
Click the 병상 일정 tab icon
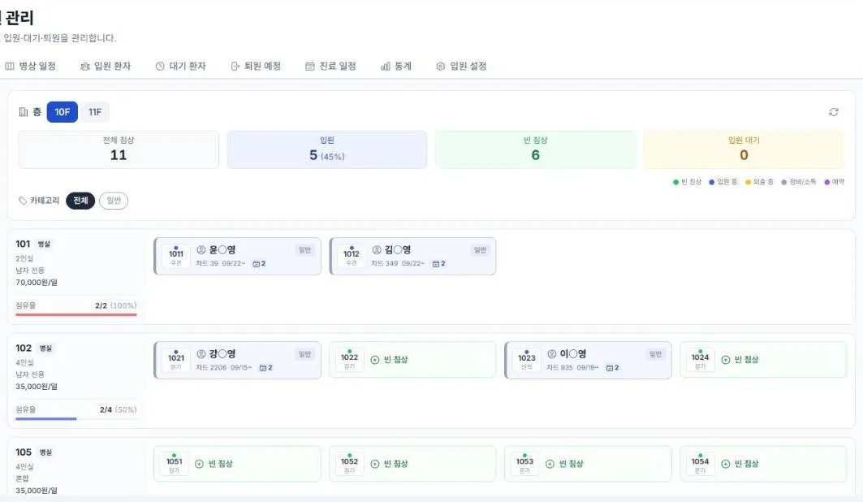pyautogui.click(x=10, y=66)
